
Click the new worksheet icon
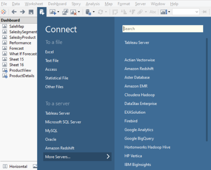click(x=53, y=12)
